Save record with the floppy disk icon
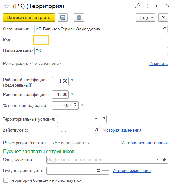 point(63,17)
